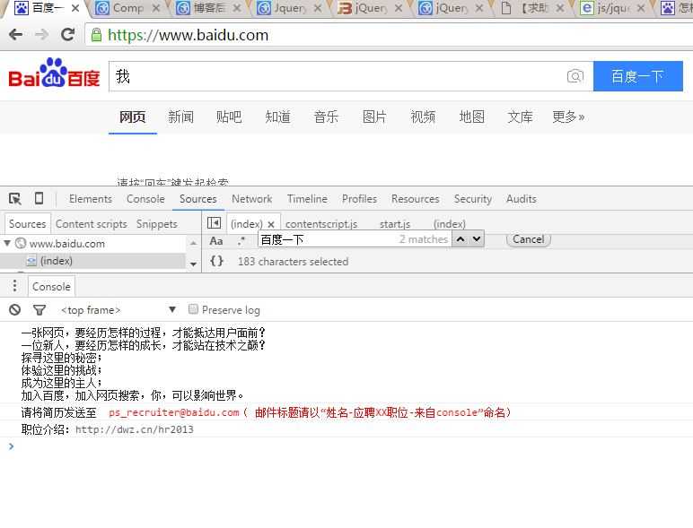Screen dimensions: 693x528
Task: Select the drawer Console tab
Action: pyautogui.click(x=51, y=287)
